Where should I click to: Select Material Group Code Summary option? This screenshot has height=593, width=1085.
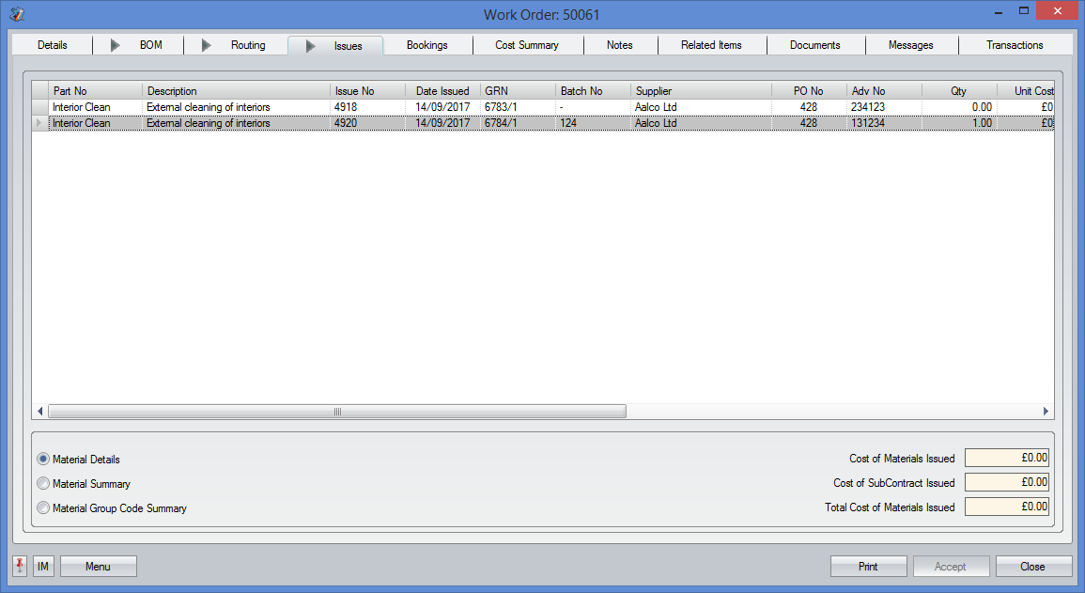pos(43,507)
